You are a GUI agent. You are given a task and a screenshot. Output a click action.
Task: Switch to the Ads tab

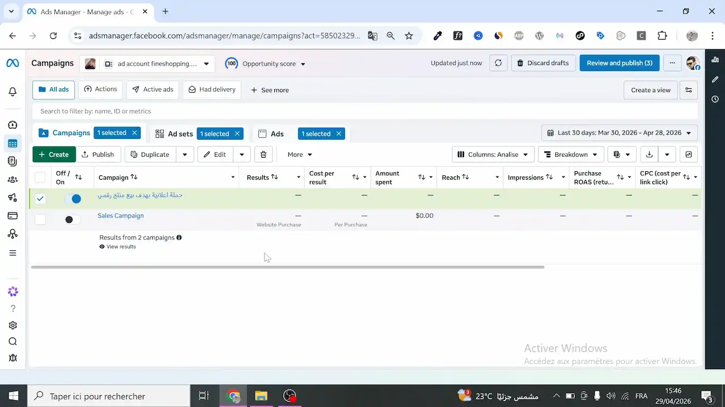(271, 134)
